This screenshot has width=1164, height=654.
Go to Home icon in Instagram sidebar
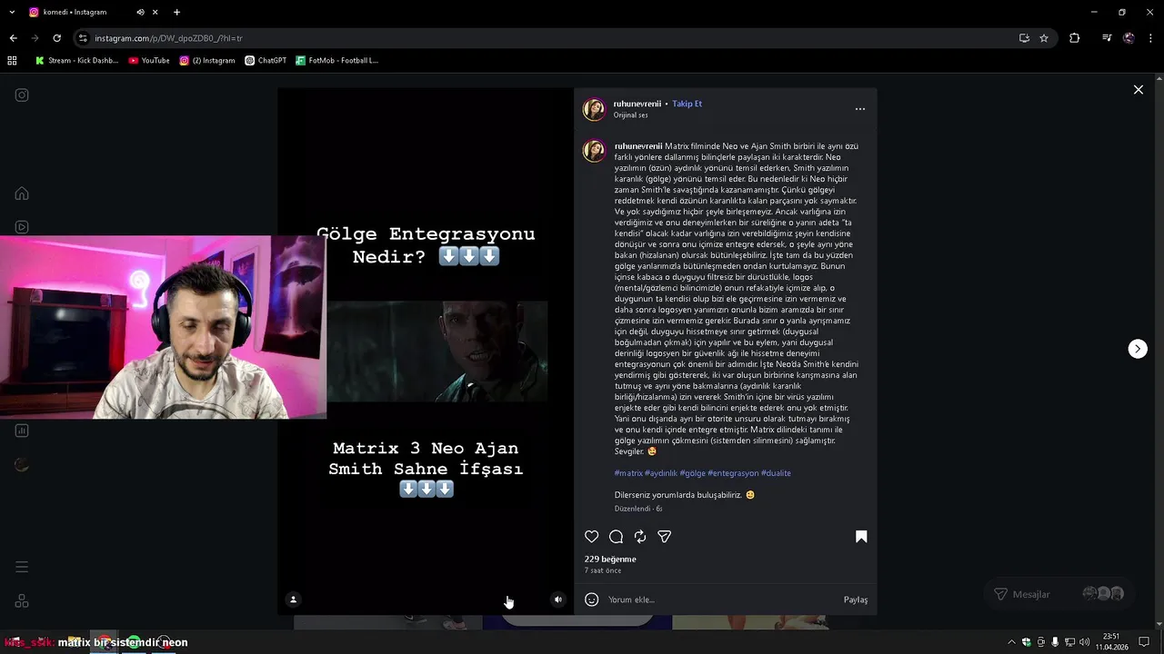[22, 193]
